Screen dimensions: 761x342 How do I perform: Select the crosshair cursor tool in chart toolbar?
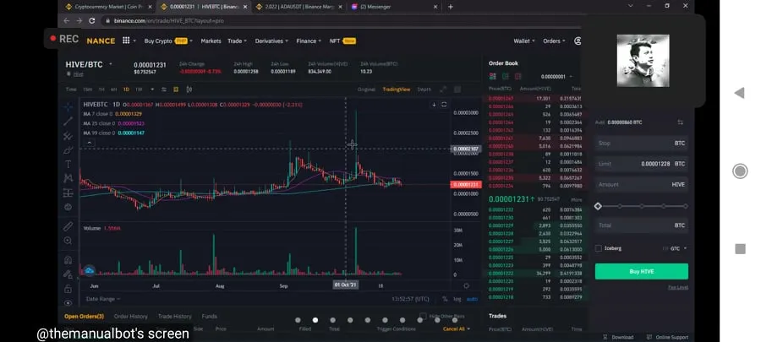pyautogui.click(x=68, y=107)
